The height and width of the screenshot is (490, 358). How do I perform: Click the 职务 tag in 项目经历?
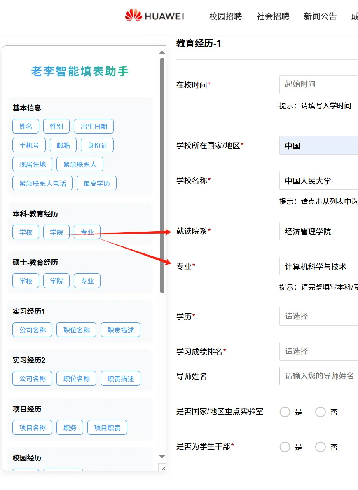click(x=70, y=427)
